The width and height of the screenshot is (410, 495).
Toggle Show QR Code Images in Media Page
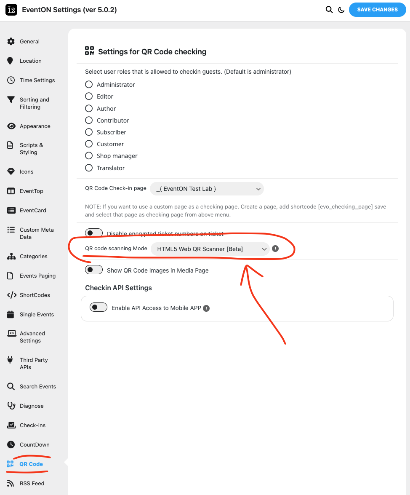(94, 270)
